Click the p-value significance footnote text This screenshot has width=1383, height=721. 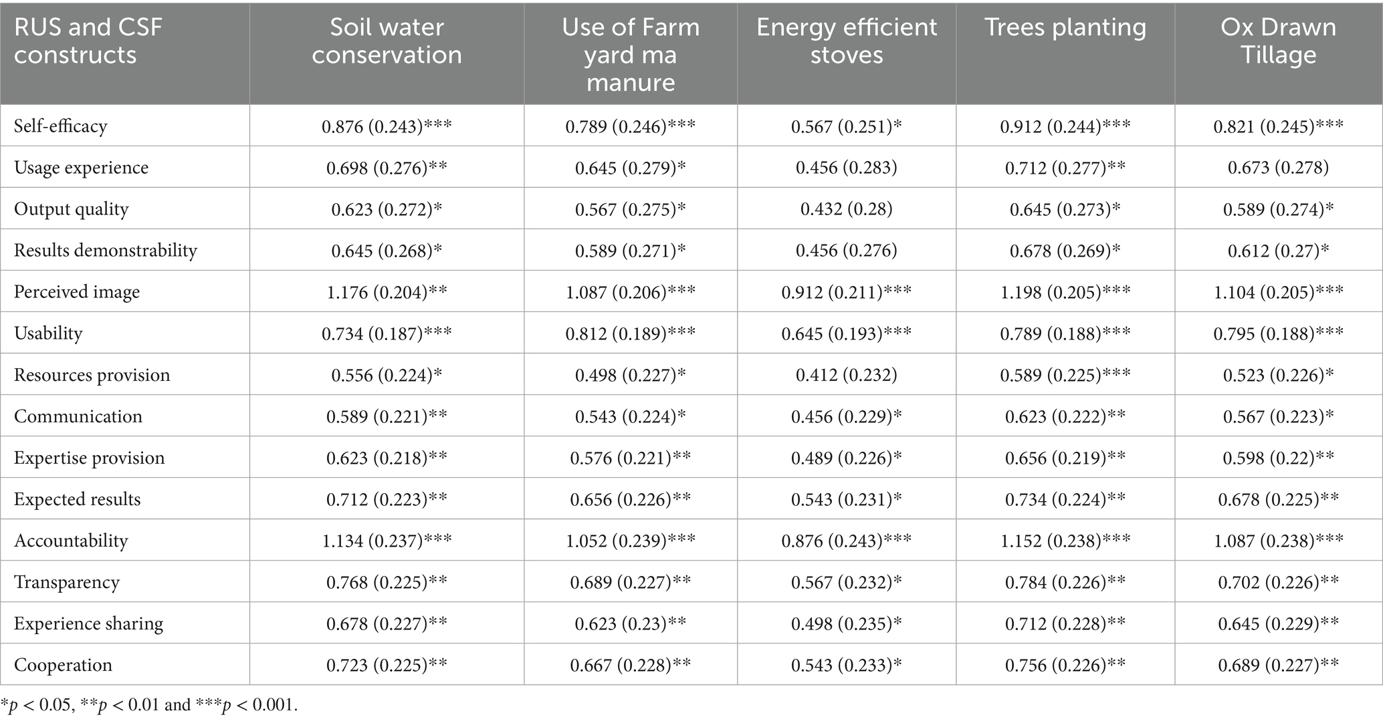coord(150,705)
